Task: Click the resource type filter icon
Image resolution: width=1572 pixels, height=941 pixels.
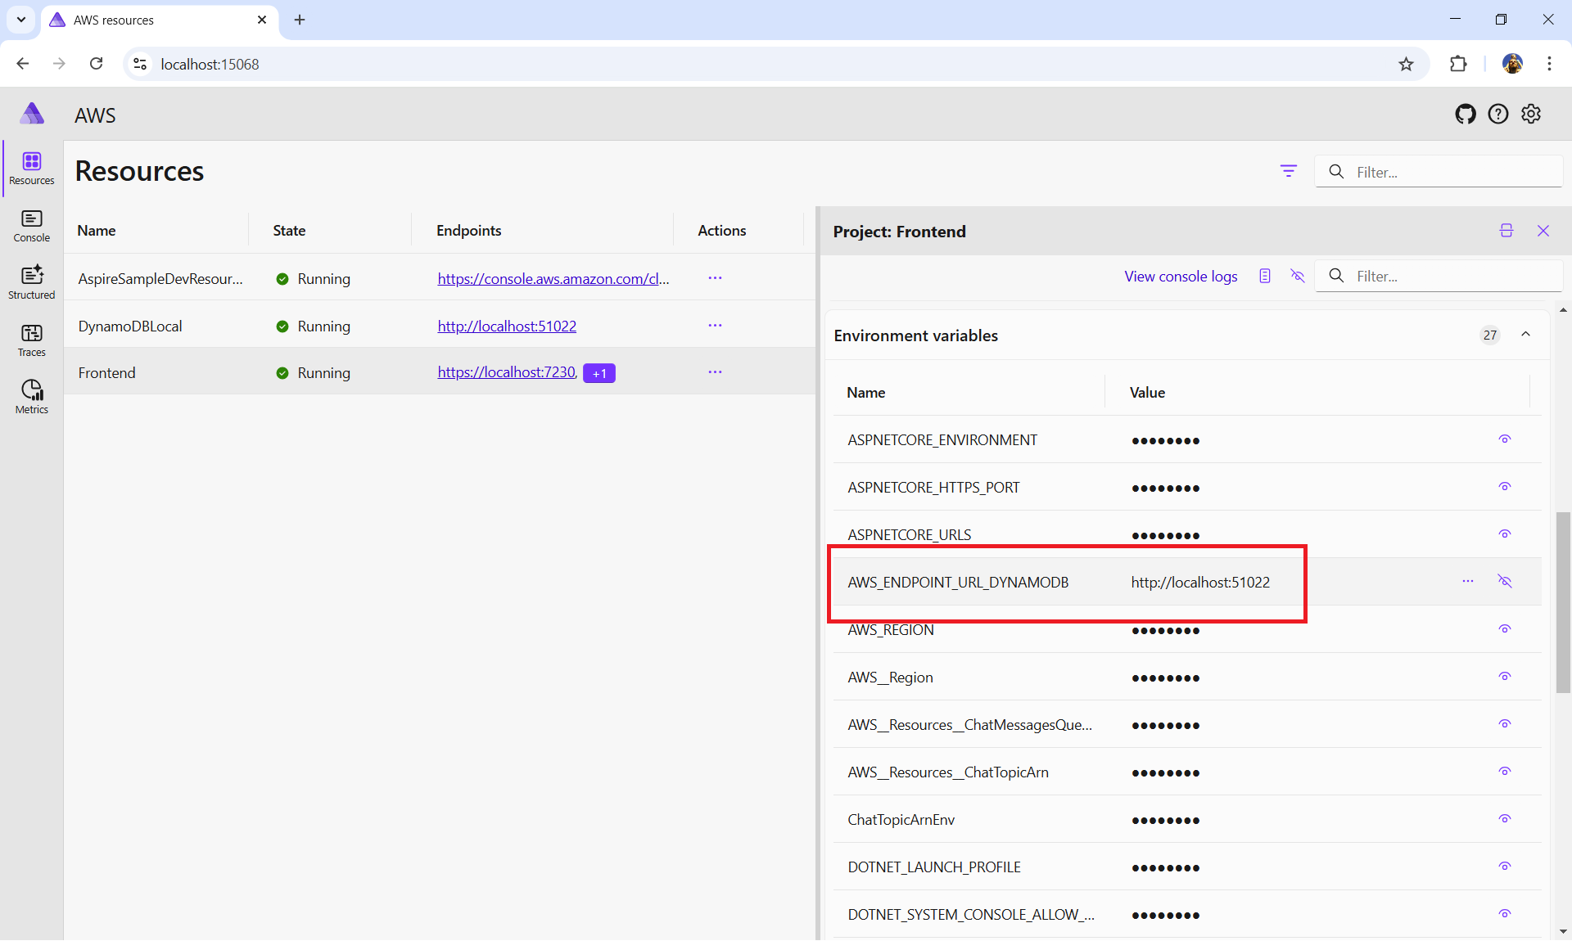Action: coord(1288,171)
